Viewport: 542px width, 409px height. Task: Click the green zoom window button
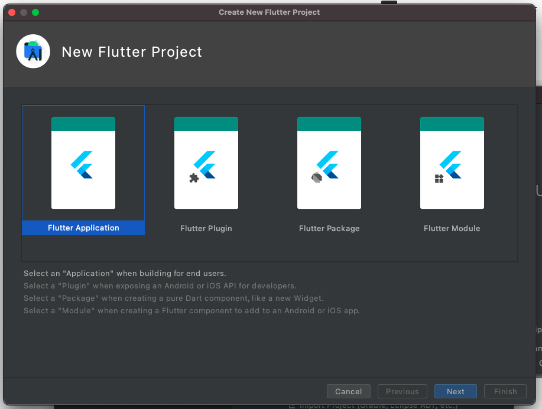point(35,12)
